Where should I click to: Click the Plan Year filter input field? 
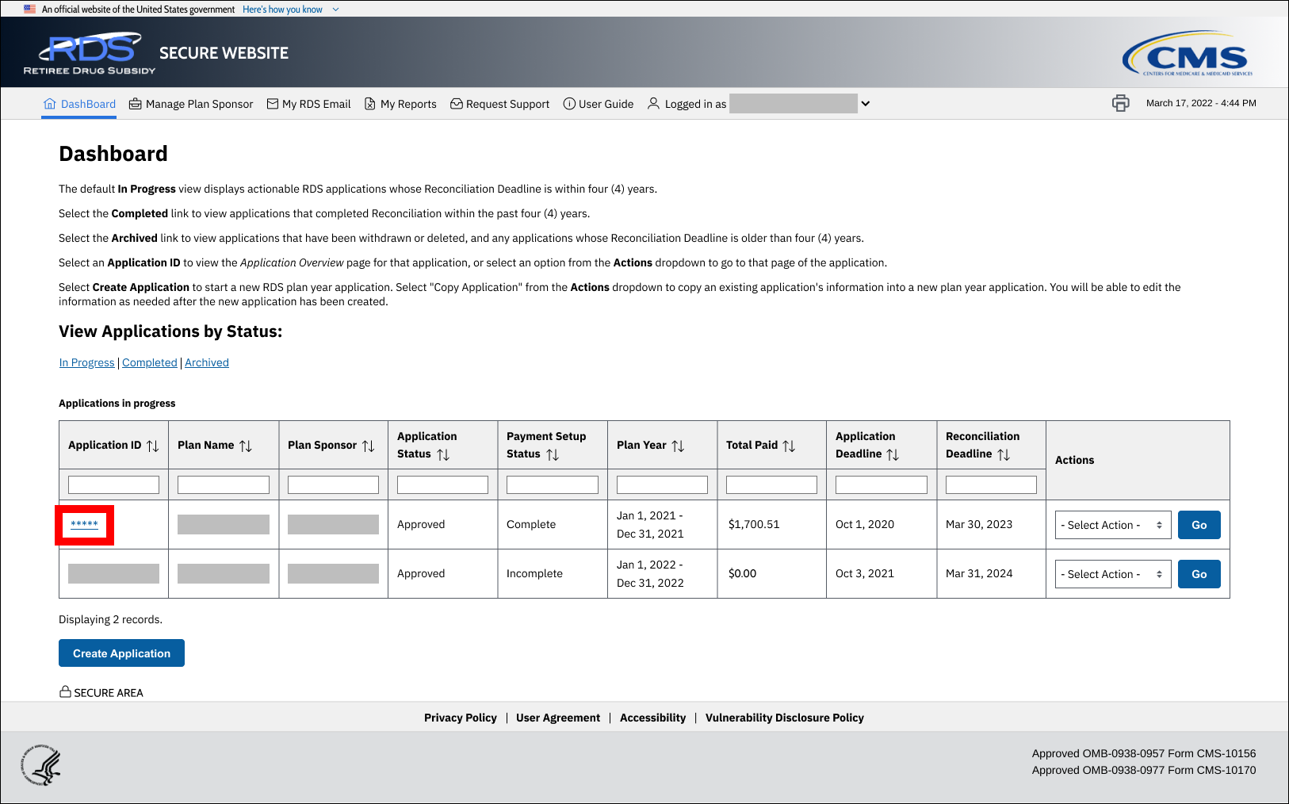click(x=662, y=484)
